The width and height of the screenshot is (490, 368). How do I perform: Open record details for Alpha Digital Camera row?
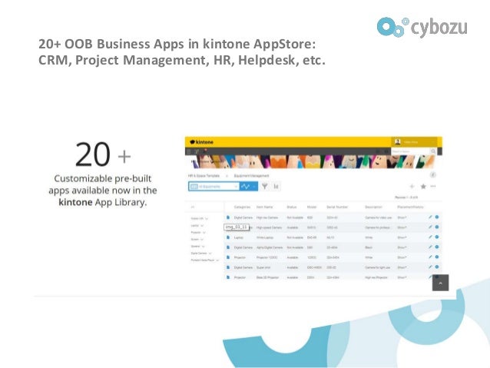tap(228, 247)
